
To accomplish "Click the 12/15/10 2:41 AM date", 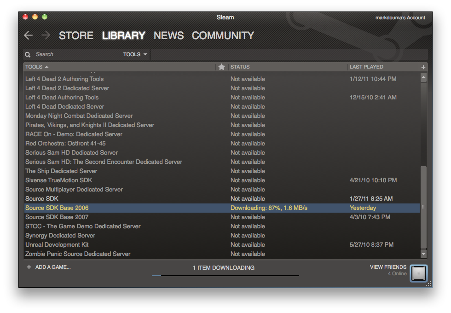I will click(x=373, y=97).
